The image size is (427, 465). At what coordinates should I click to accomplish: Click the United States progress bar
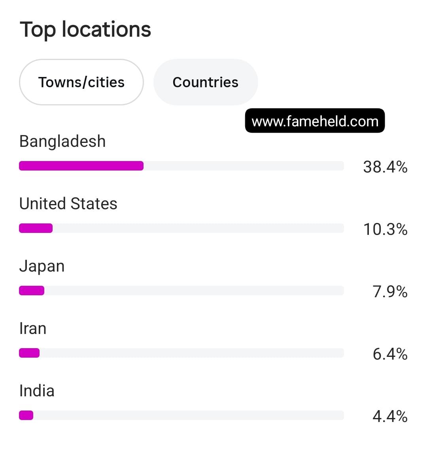point(36,228)
